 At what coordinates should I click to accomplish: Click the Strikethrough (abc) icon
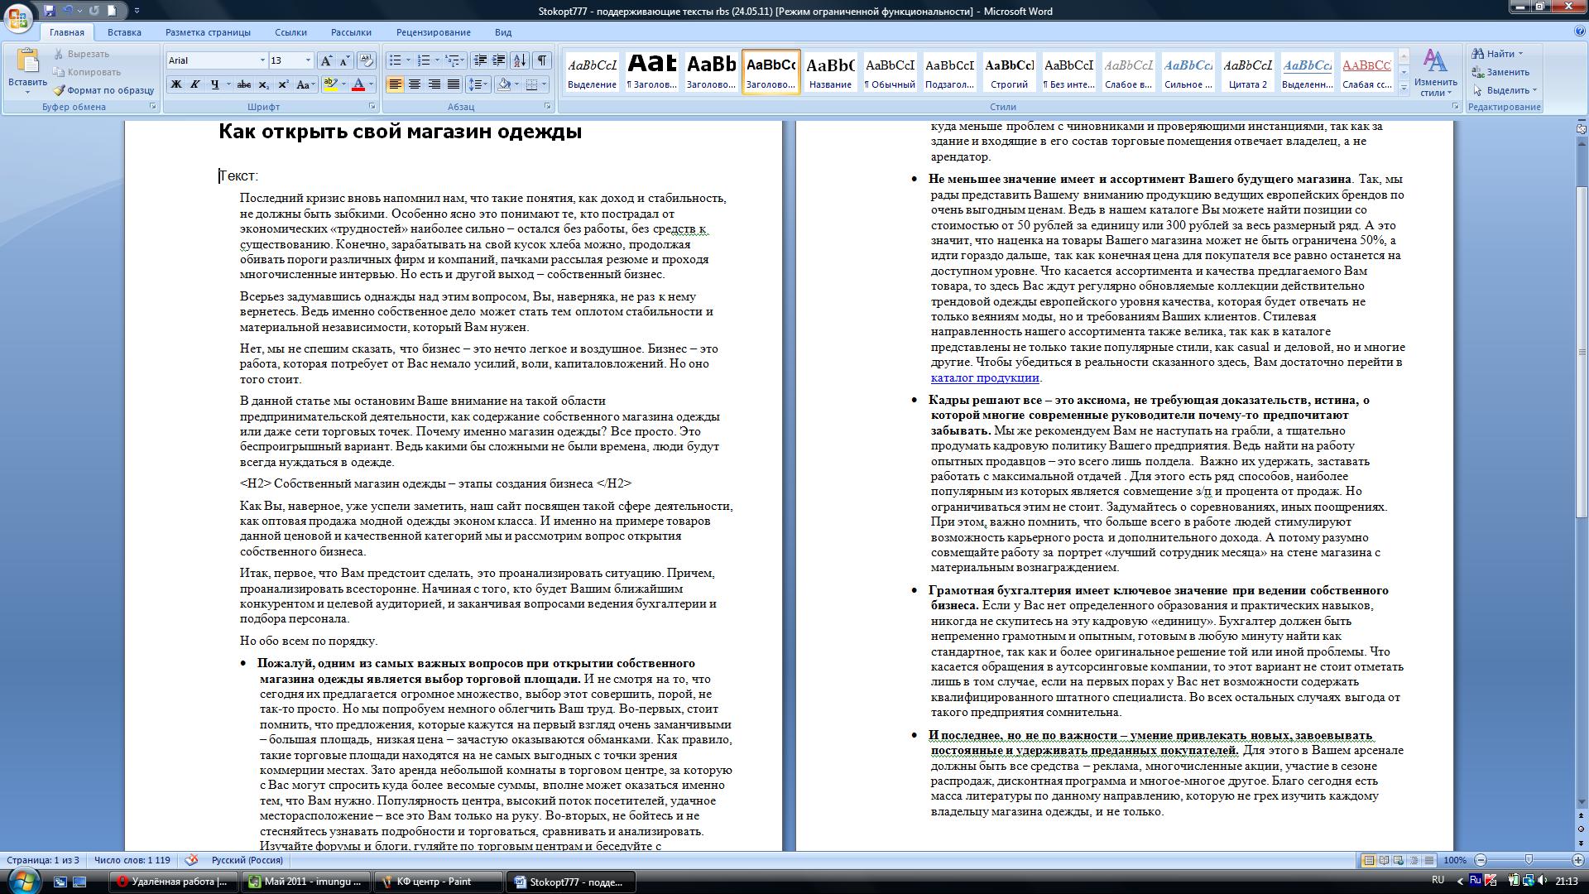coord(243,84)
